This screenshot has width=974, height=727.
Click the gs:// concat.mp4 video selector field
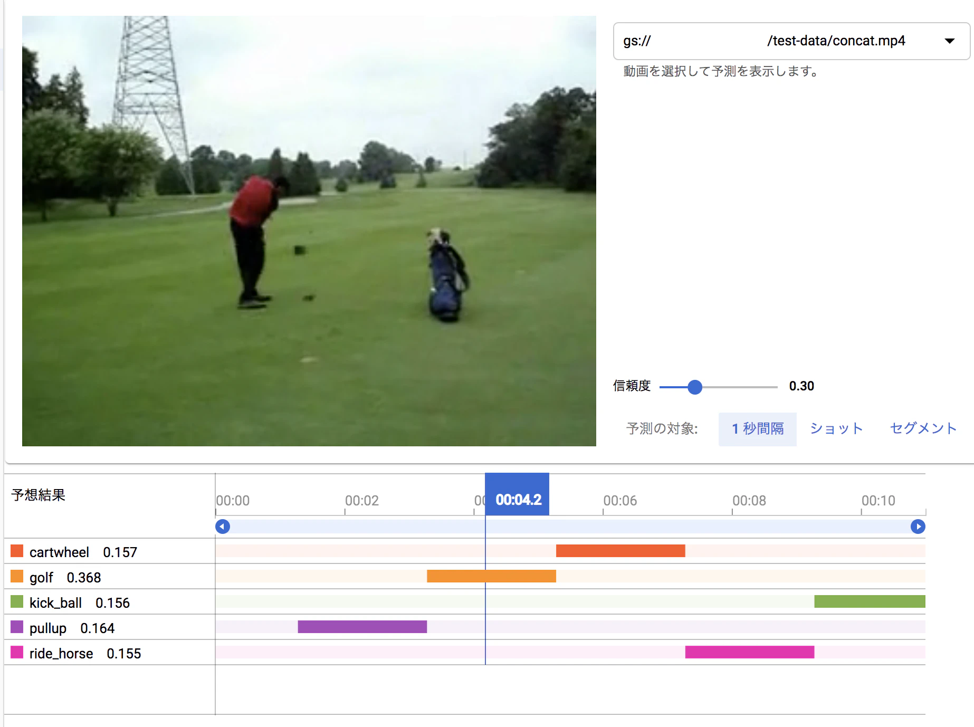pos(791,41)
